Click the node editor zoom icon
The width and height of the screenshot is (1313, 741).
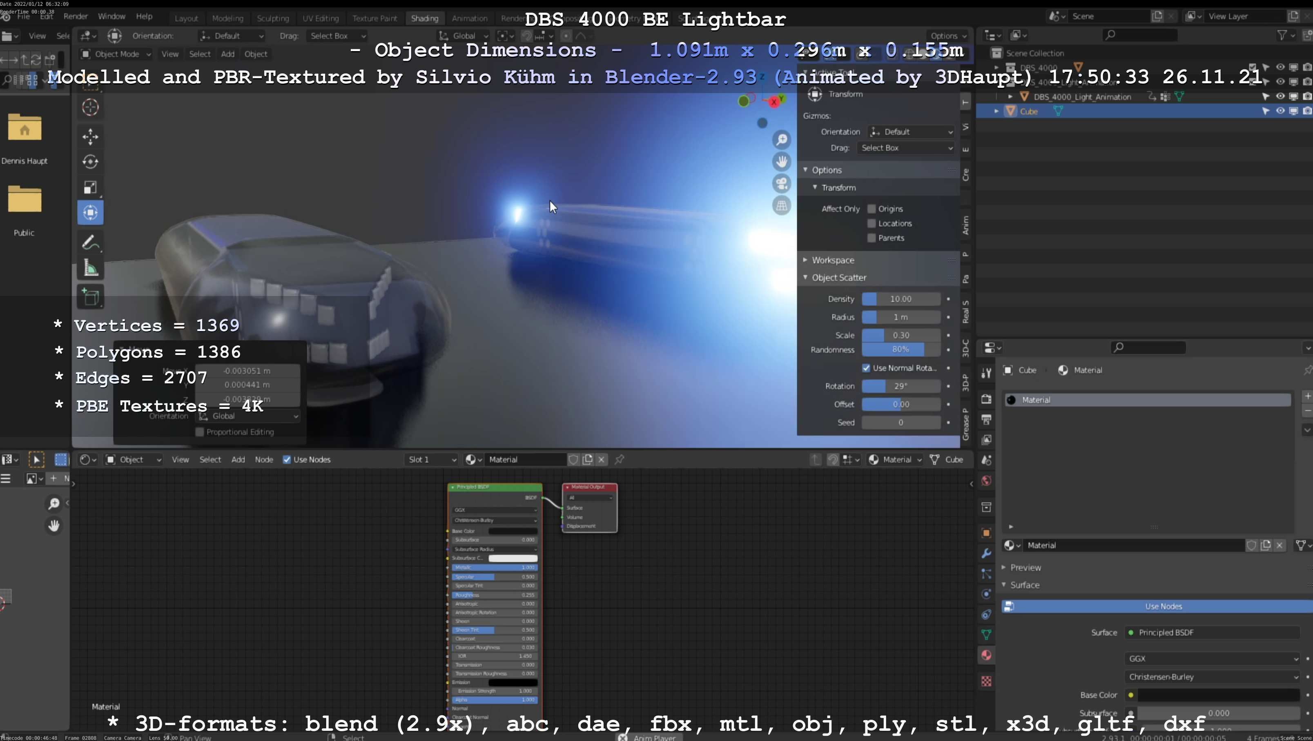[x=54, y=504]
